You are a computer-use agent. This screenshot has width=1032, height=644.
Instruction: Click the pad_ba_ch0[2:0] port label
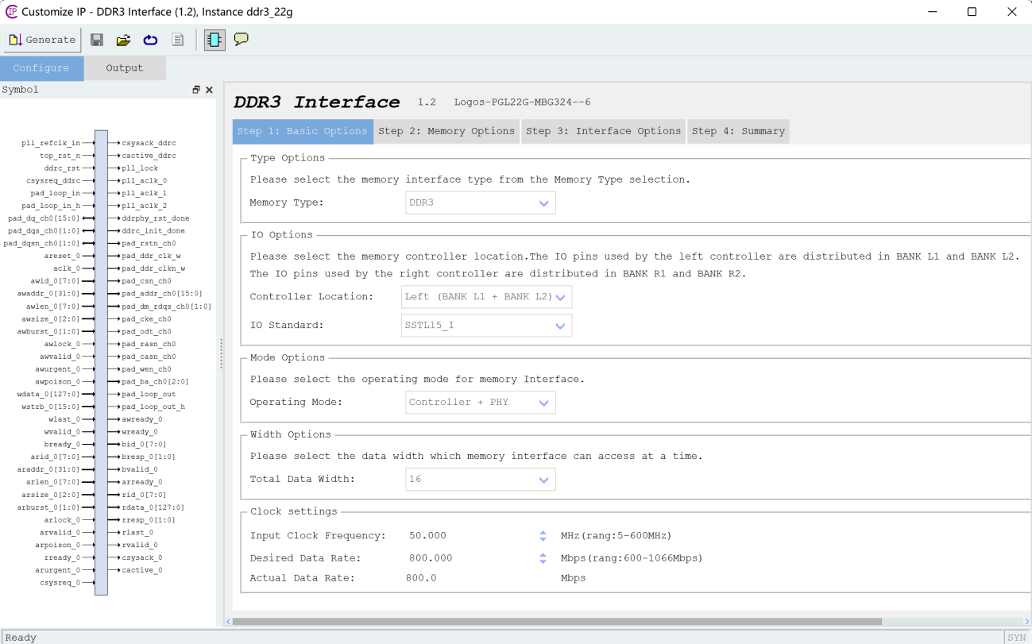tap(156, 382)
